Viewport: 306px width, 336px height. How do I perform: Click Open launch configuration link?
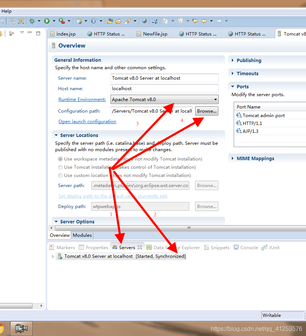(87, 122)
